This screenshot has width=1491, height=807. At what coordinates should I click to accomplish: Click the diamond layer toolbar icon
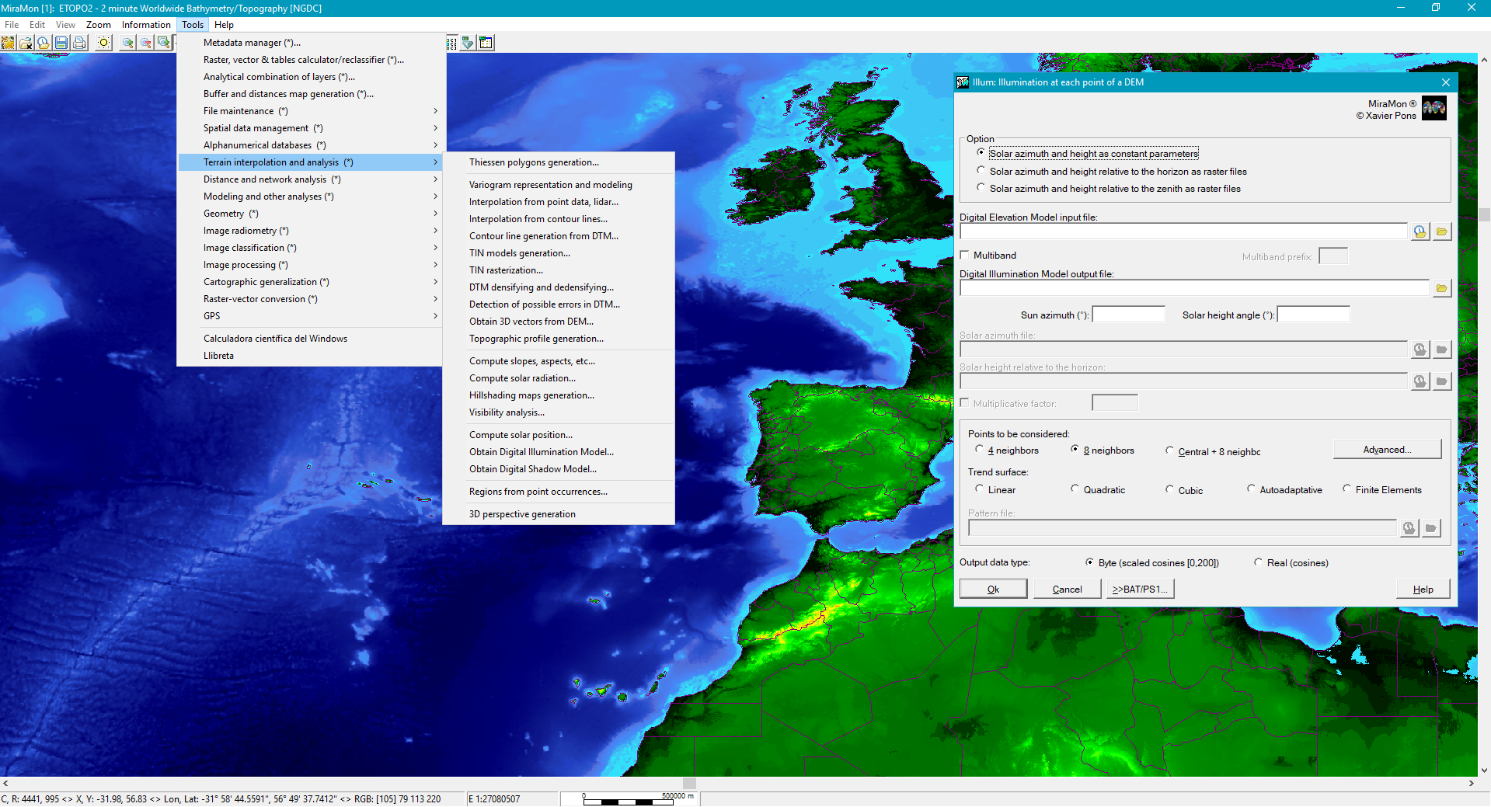pyautogui.click(x=468, y=43)
